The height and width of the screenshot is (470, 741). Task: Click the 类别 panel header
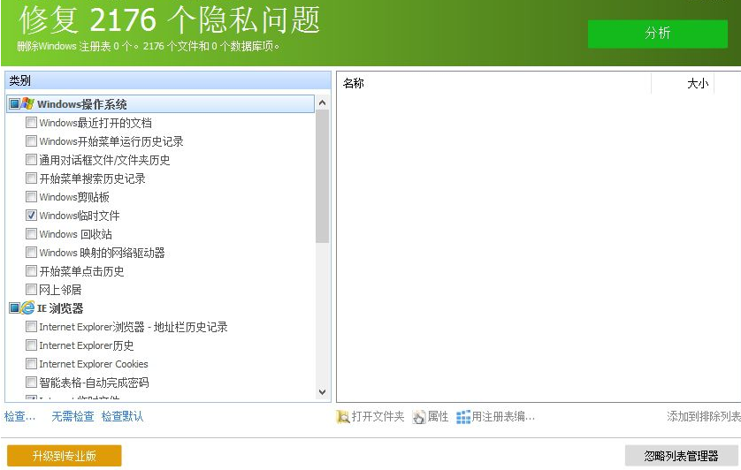(x=168, y=80)
